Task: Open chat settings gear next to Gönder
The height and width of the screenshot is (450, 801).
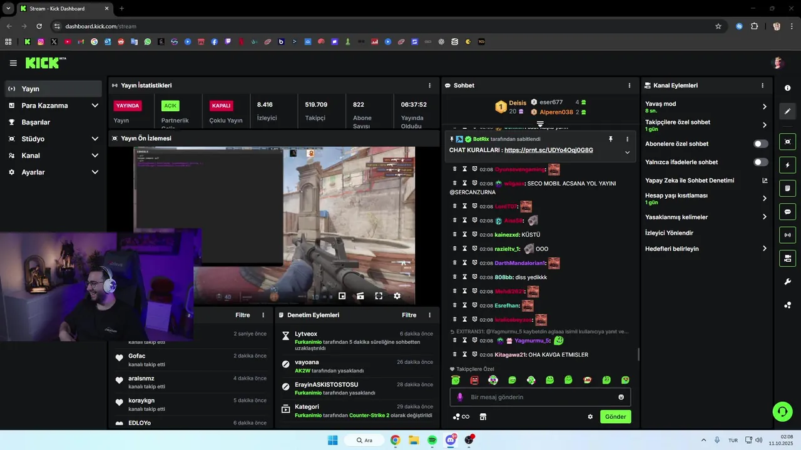Action: pos(590,417)
